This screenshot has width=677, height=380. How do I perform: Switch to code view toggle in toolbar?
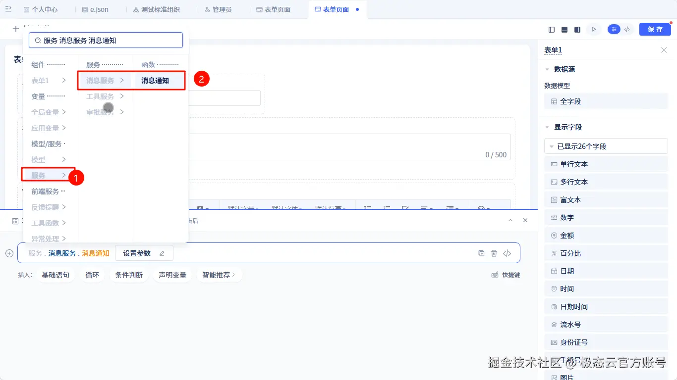tap(627, 30)
